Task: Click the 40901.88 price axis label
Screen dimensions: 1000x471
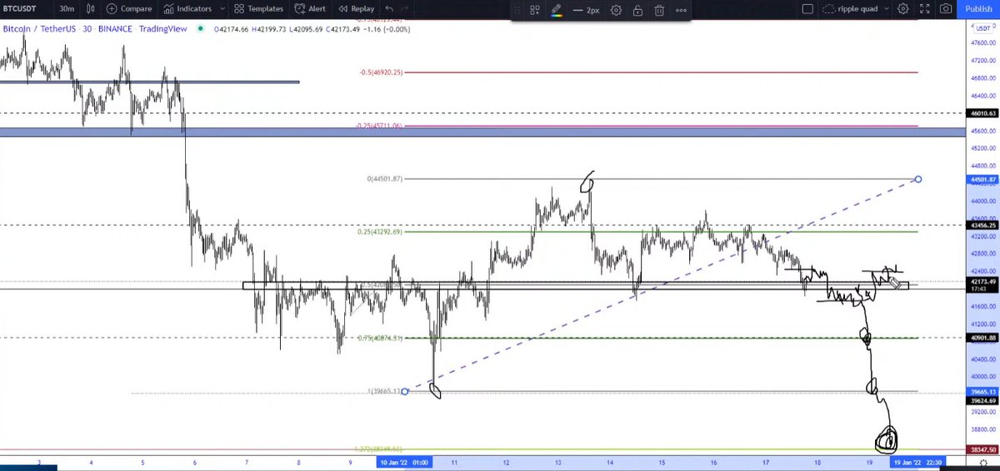Action: pos(981,338)
